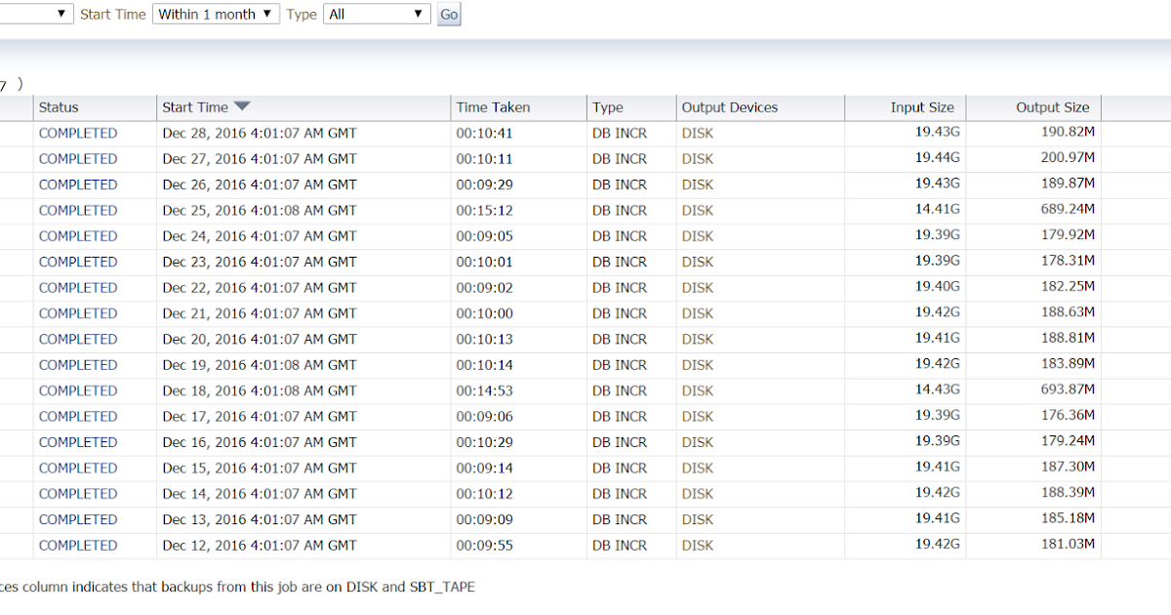
Task: Open the Start Time filter dropdown
Action: (x=216, y=14)
